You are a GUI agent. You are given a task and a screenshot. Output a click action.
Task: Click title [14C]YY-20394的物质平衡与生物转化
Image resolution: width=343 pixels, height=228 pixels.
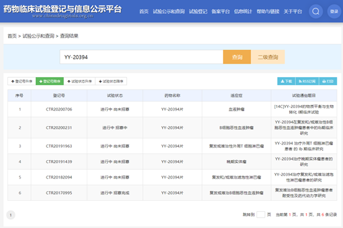tap(304, 109)
